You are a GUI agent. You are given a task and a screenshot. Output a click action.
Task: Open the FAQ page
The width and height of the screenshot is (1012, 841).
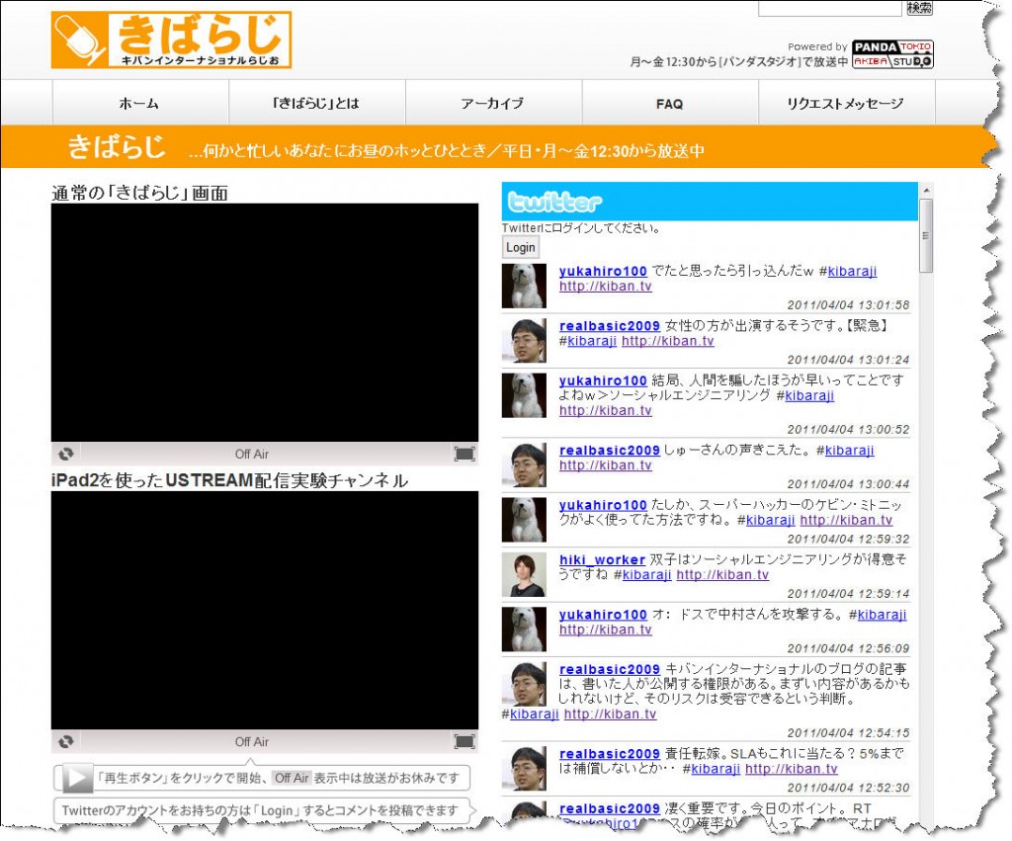(669, 103)
